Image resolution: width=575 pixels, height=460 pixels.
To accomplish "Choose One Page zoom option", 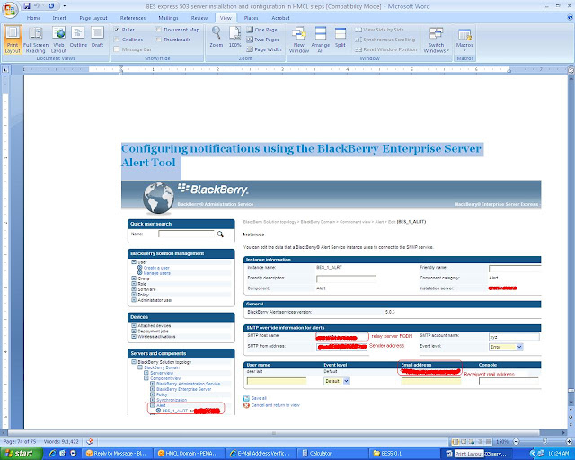I will 261,30.
